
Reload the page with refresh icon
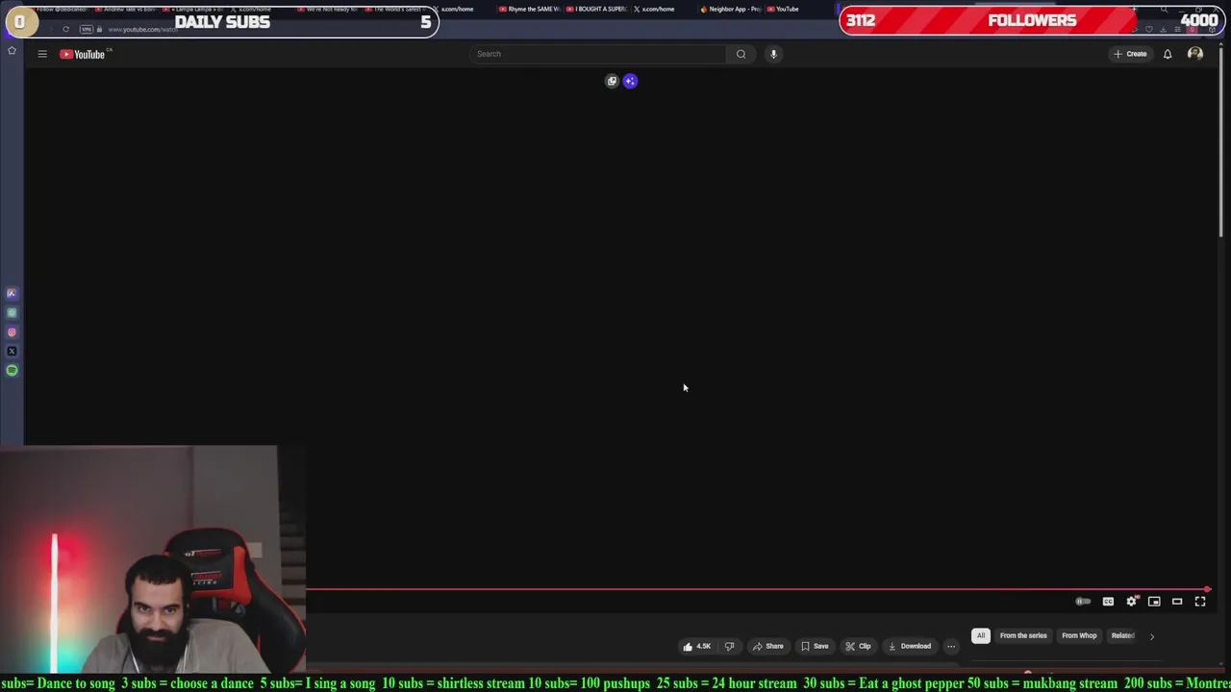click(65, 30)
